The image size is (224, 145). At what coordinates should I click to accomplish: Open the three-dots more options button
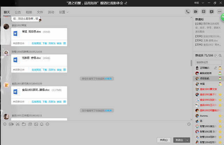tap(219, 12)
